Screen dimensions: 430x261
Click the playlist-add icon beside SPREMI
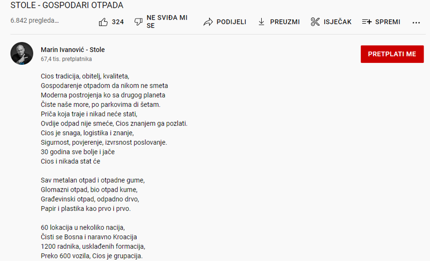coord(367,22)
